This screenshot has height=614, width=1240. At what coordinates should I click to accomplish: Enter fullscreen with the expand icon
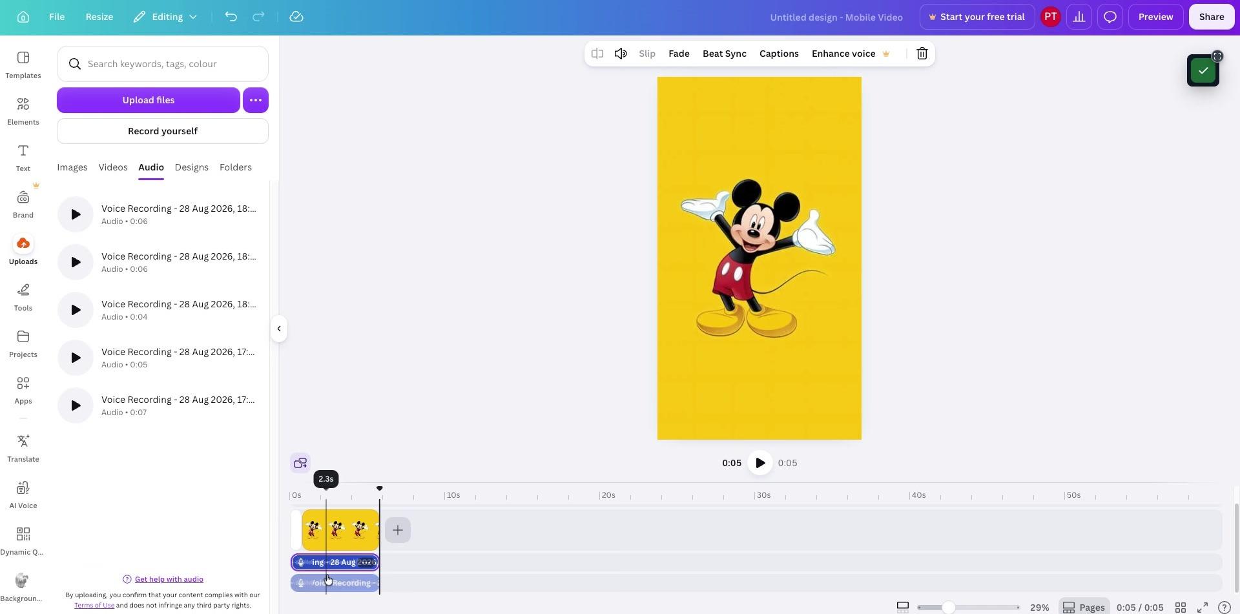pos(1203,608)
